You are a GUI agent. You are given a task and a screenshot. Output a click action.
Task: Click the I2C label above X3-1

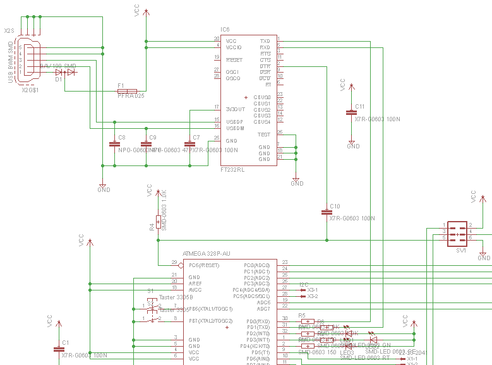[x=304, y=284]
